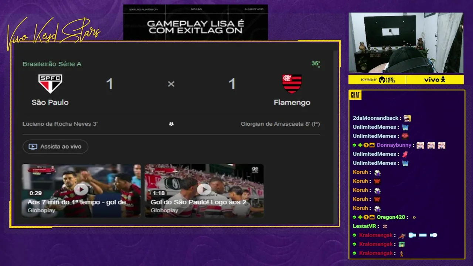Image resolution: width=473 pixels, height=266 pixels.
Task: Click the São Paulo SPFC club crest
Action: click(x=50, y=84)
